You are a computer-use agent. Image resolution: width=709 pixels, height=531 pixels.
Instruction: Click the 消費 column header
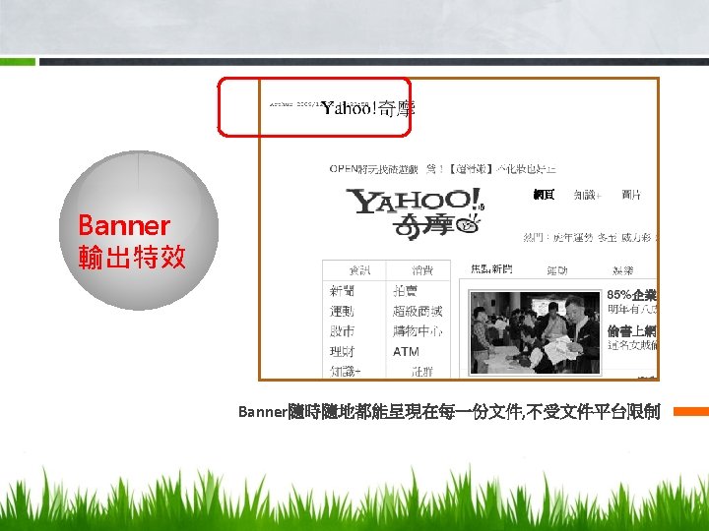pyautogui.click(x=422, y=270)
